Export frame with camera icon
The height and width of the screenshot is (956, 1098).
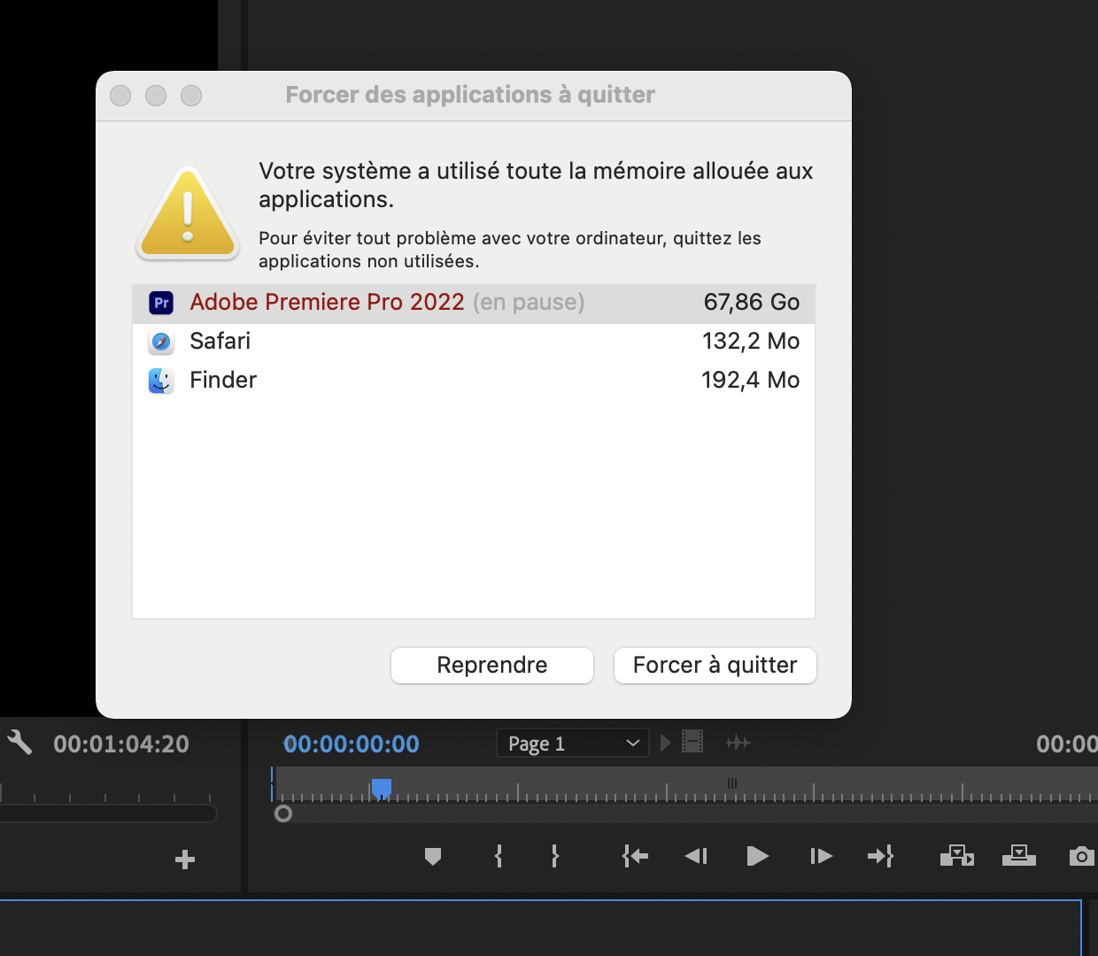coord(1082,856)
